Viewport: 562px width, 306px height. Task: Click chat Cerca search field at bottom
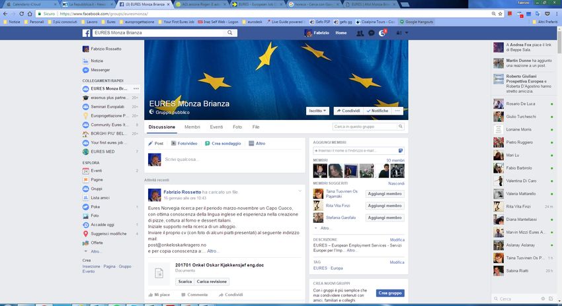[x=516, y=299]
